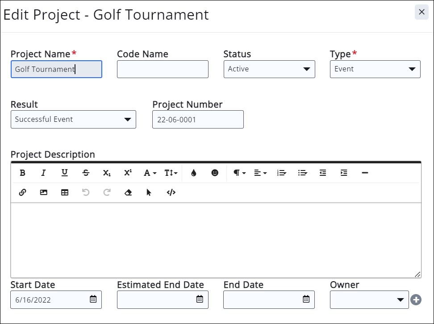Expand the Status dropdown
434x324 pixels.
point(269,69)
